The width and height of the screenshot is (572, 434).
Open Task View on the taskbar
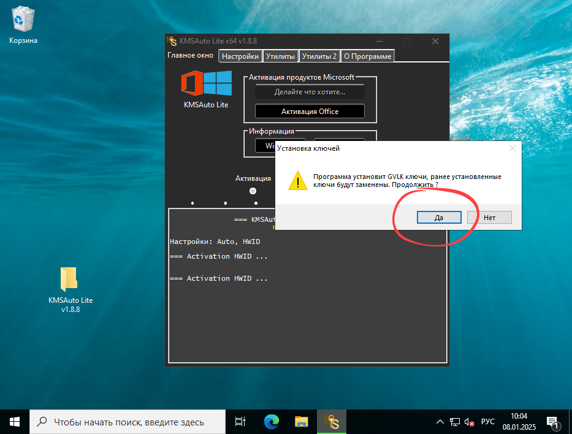pos(240,422)
